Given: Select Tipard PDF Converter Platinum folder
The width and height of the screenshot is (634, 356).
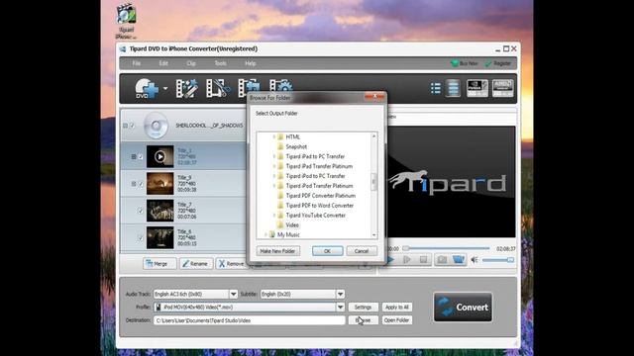Looking at the screenshot, I should point(320,196).
